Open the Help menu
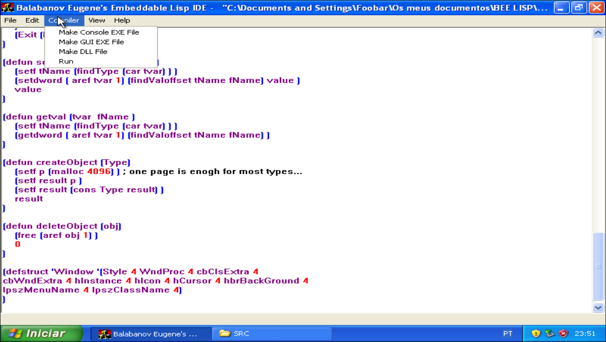The height and width of the screenshot is (342, 606). point(122,20)
